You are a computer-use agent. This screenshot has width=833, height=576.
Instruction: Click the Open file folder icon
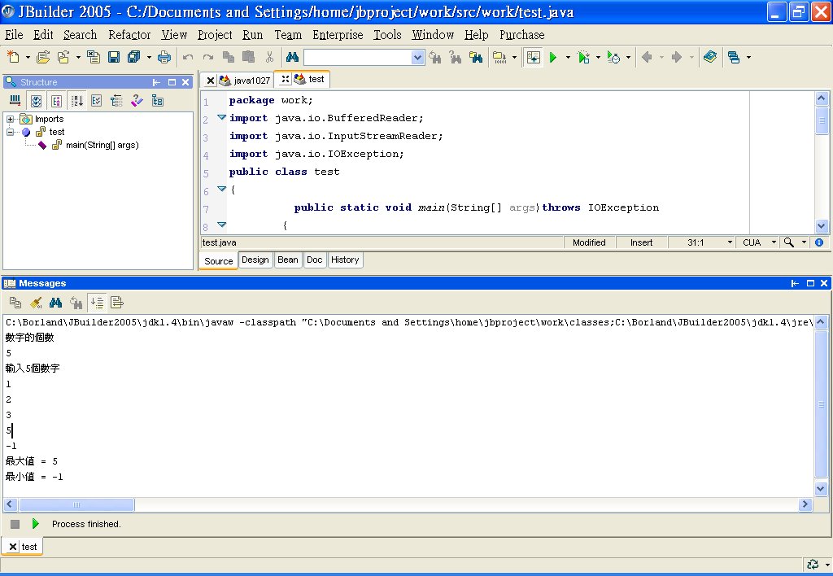[44, 57]
